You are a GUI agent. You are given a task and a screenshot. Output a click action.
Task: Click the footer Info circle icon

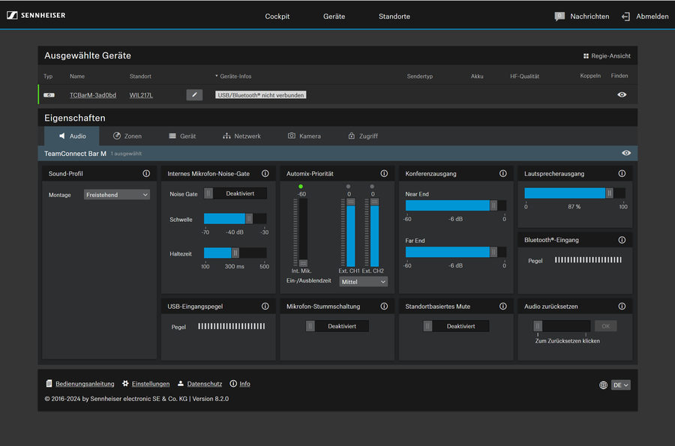pos(233,383)
